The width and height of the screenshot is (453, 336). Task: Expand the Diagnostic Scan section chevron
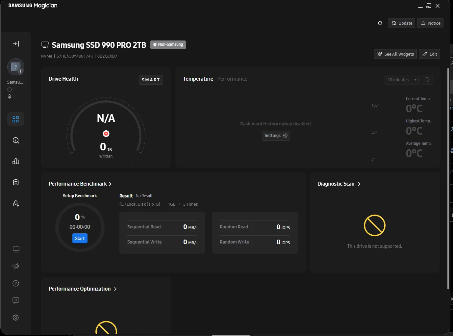[359, 184]
